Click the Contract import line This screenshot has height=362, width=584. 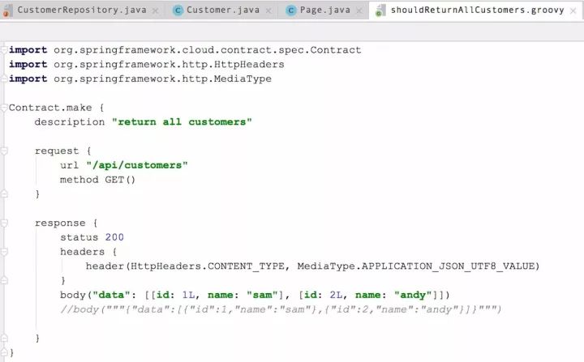click(x=185, y=50)
